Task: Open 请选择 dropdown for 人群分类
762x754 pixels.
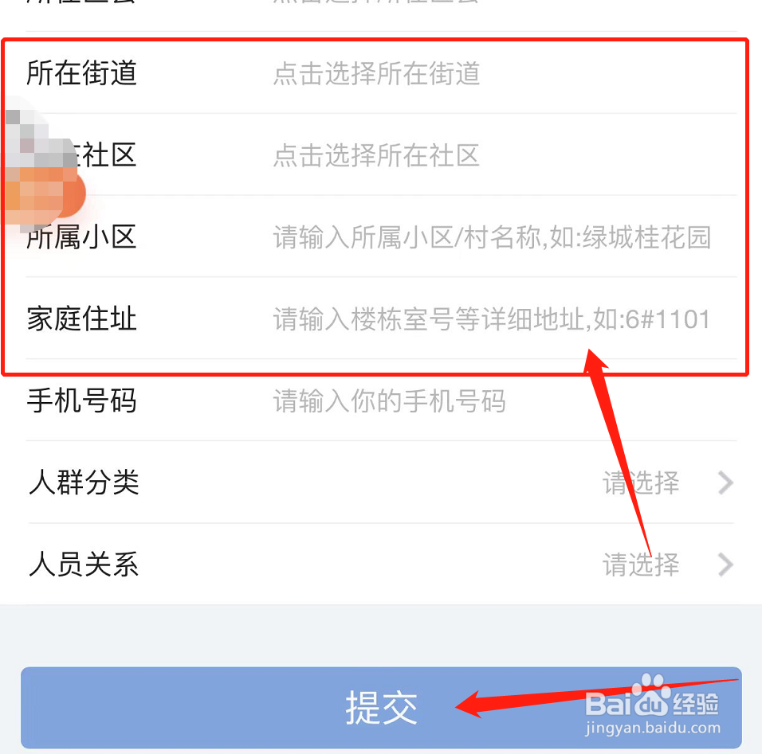Action: click(x=641, y=482)
